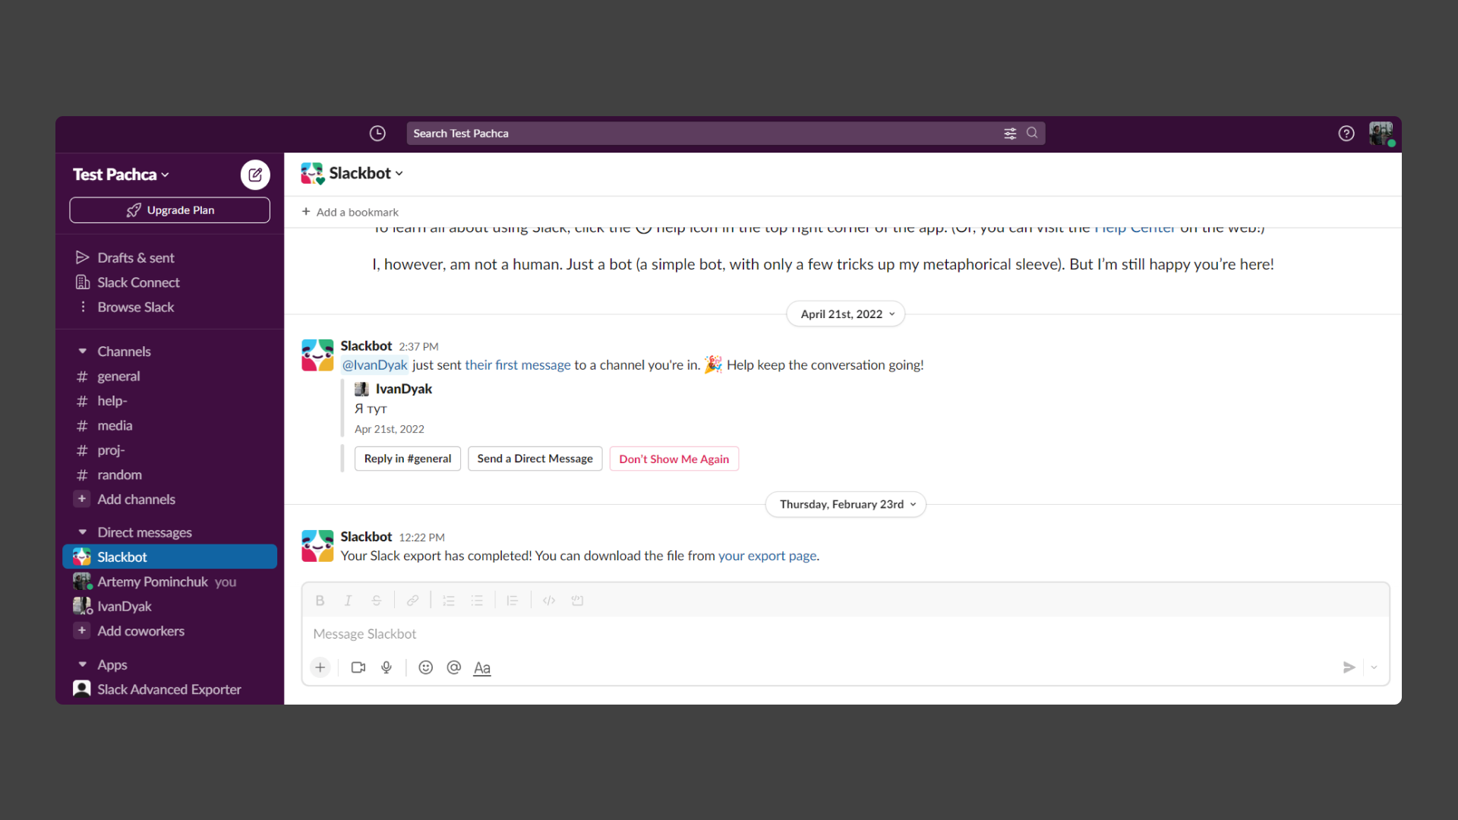Click the mention someone @ icon
Viewport: 1458px width, 820px height.
click(x=454, y=667)
